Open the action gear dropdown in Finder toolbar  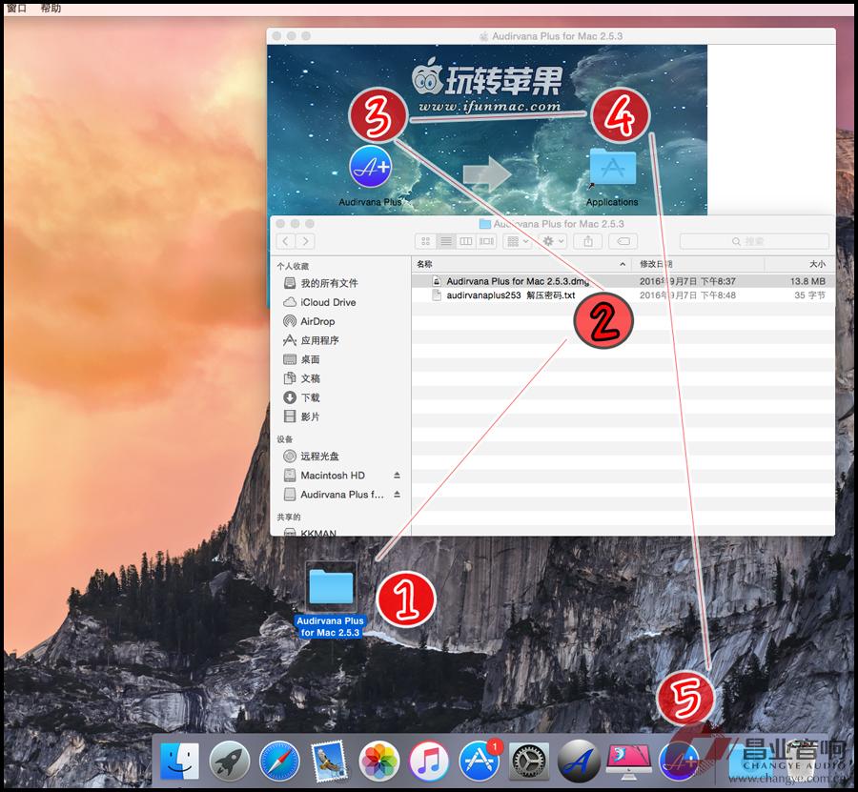pos(551,241)
